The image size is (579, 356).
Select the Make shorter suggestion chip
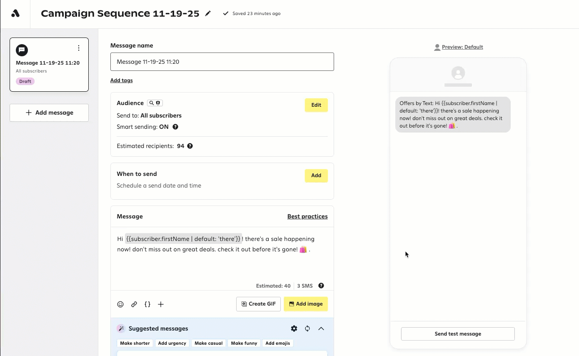pos(135,343)
